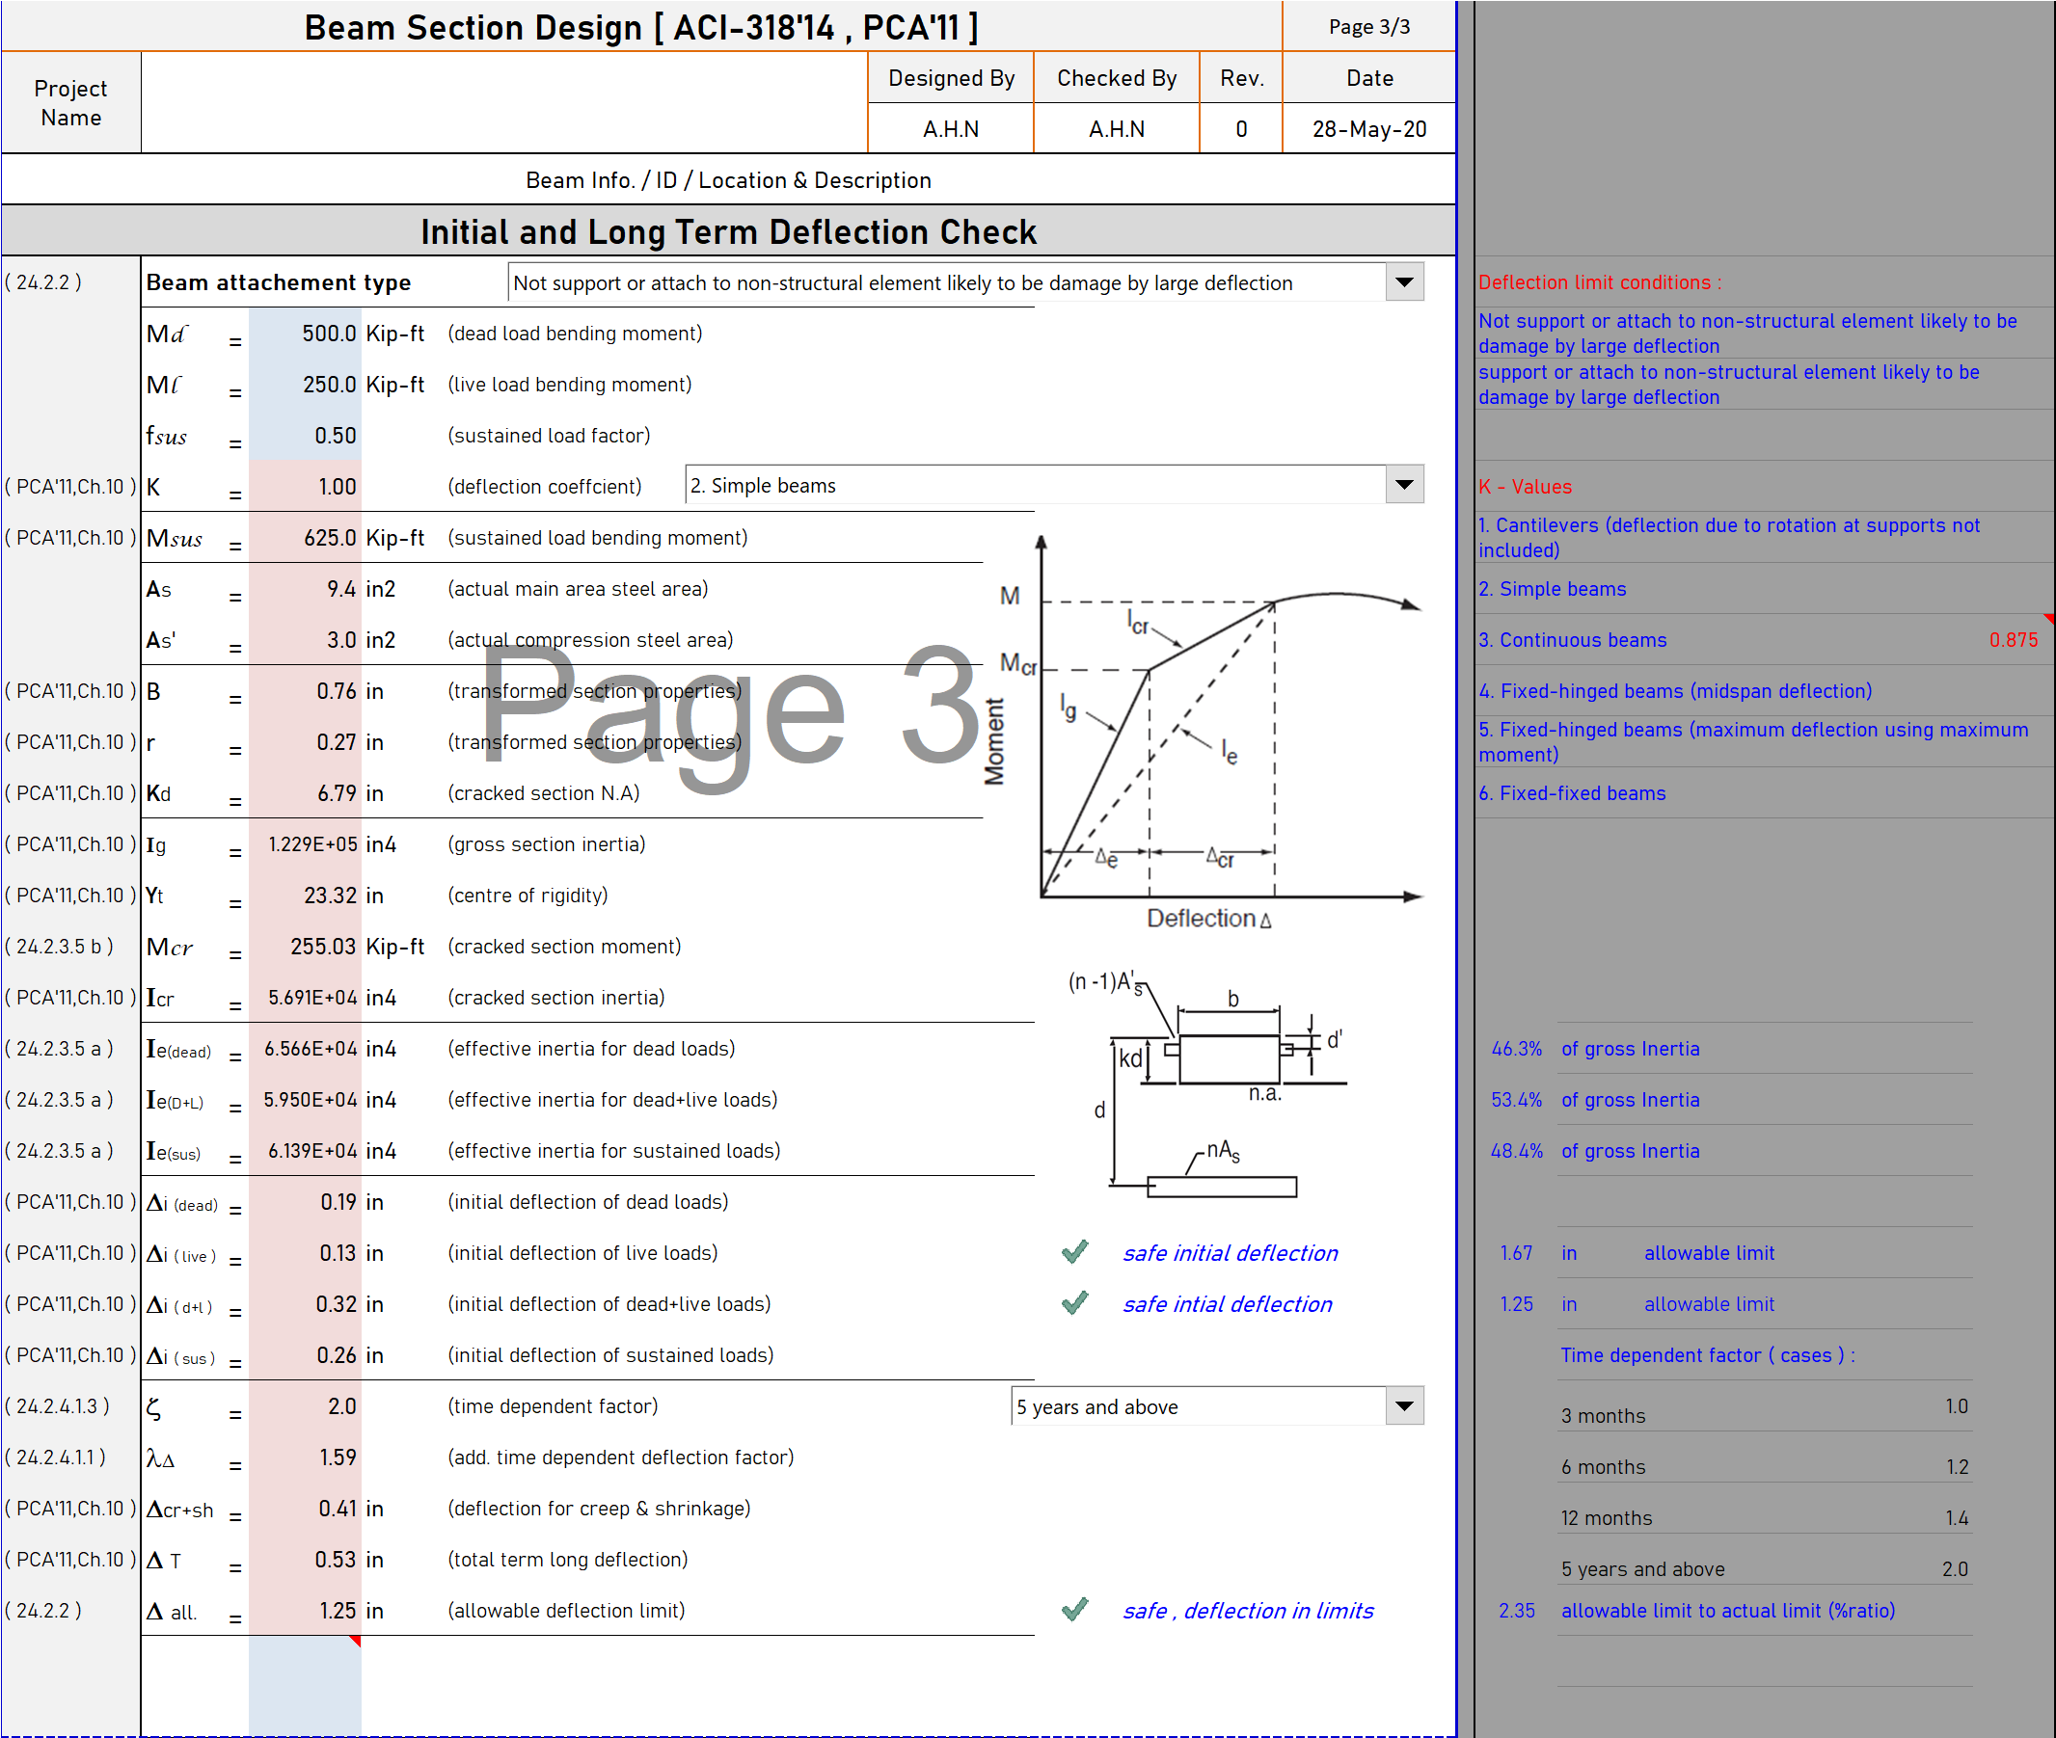Click the Checked By value A.H.N
Viewport: 2056px width, 1738px height.
click(1116, 129)
